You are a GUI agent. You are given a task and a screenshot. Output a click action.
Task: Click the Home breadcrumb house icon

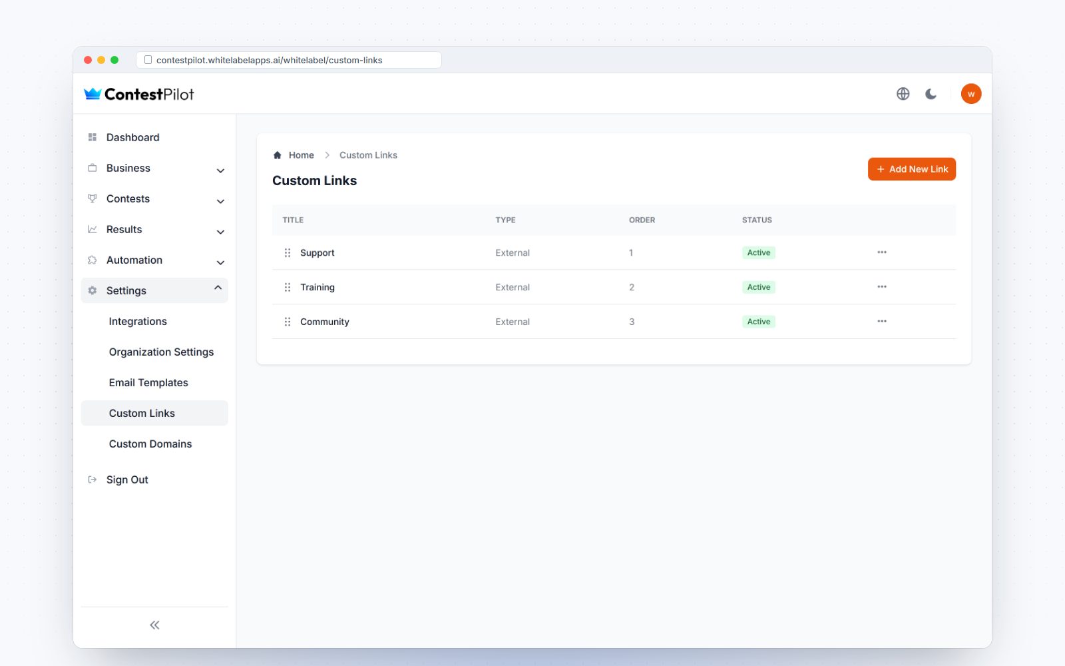point(278,155)
